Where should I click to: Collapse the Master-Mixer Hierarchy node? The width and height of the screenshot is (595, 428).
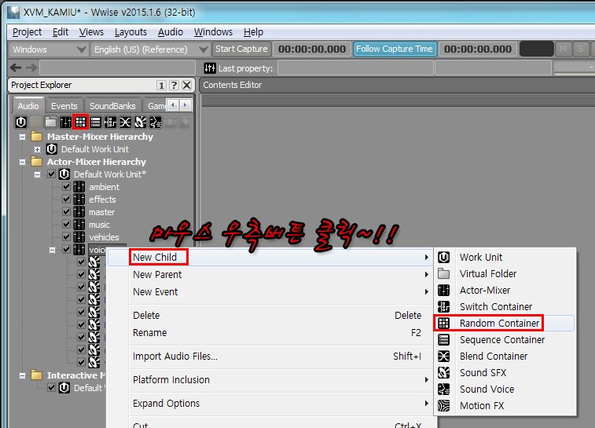click(x=22, y=137)
